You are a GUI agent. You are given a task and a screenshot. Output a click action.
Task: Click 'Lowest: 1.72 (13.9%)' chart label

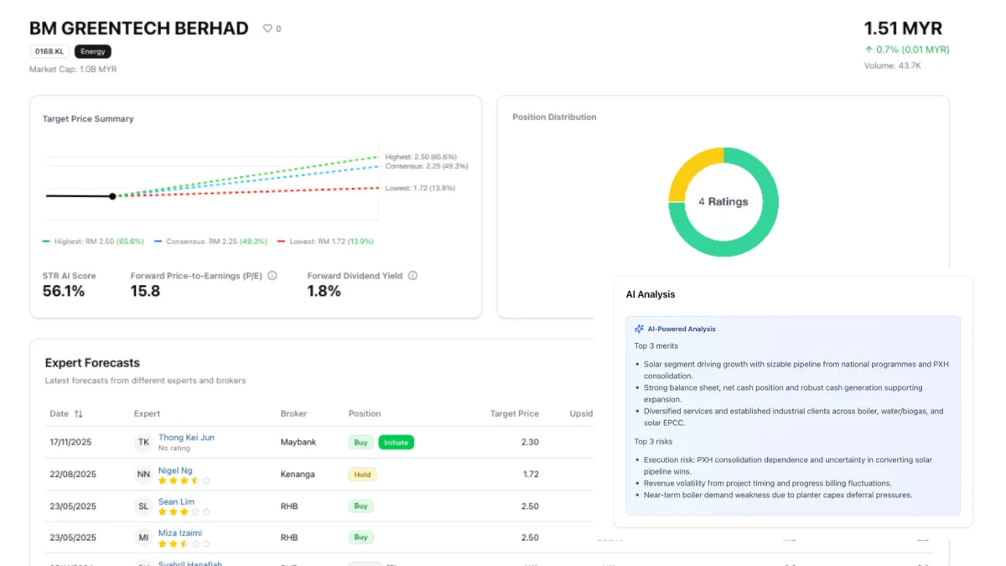pyautogui.click(x=420, y=188)
